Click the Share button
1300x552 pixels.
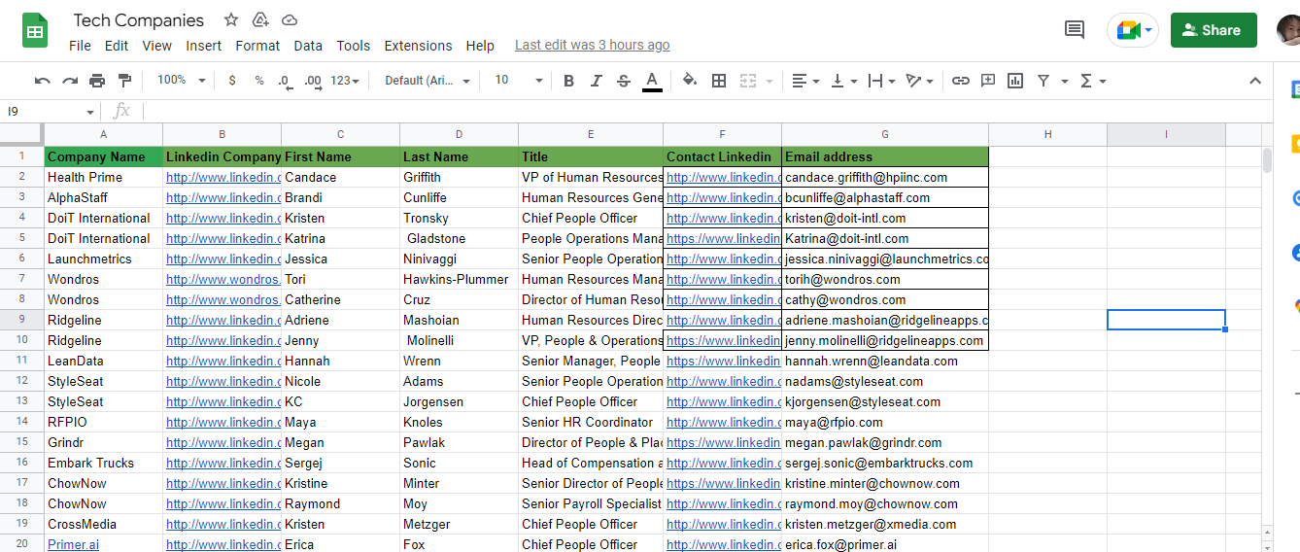(1214, 30)
